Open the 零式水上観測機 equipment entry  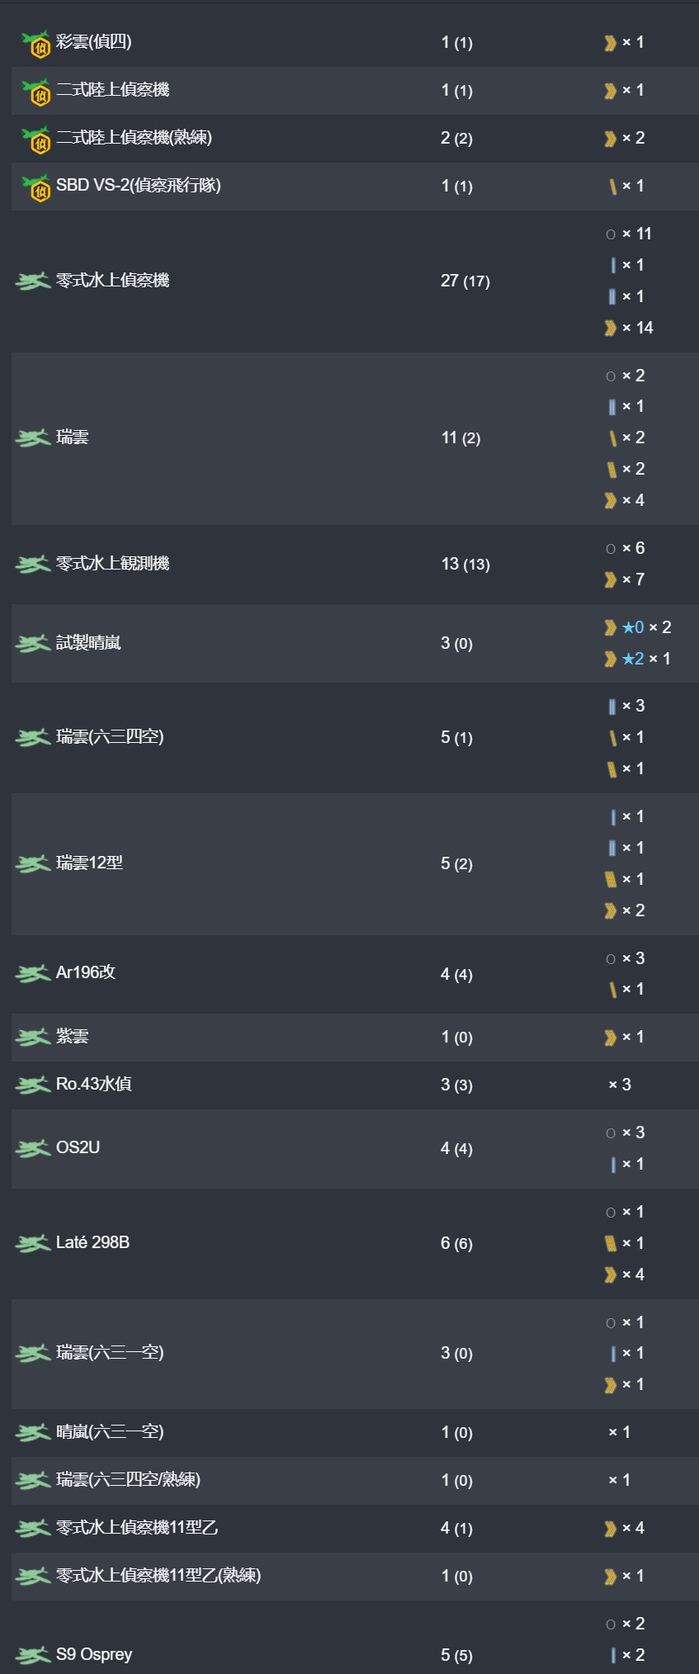click(x=113, y=564)
